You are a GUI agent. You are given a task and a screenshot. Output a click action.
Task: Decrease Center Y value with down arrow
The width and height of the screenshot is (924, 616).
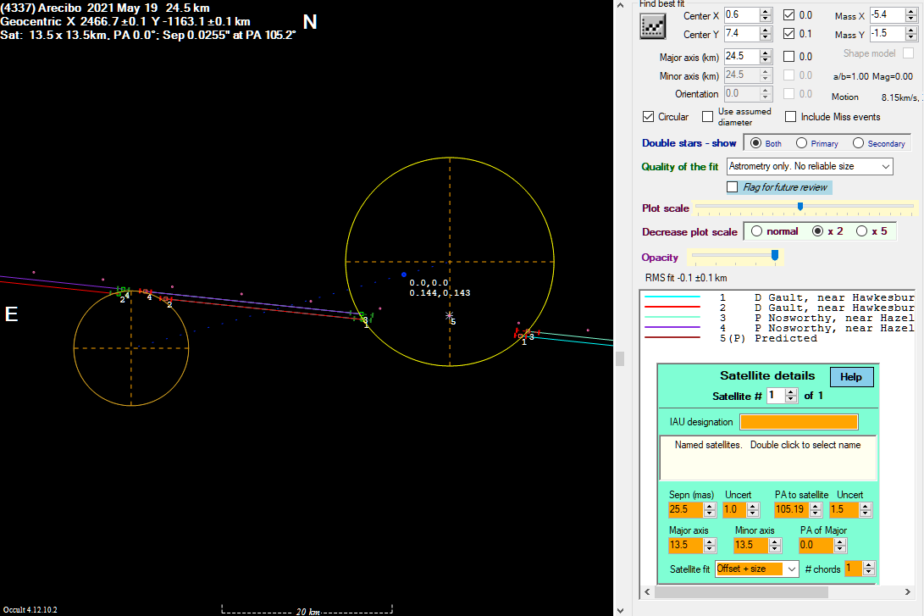(x=766, y=38)
